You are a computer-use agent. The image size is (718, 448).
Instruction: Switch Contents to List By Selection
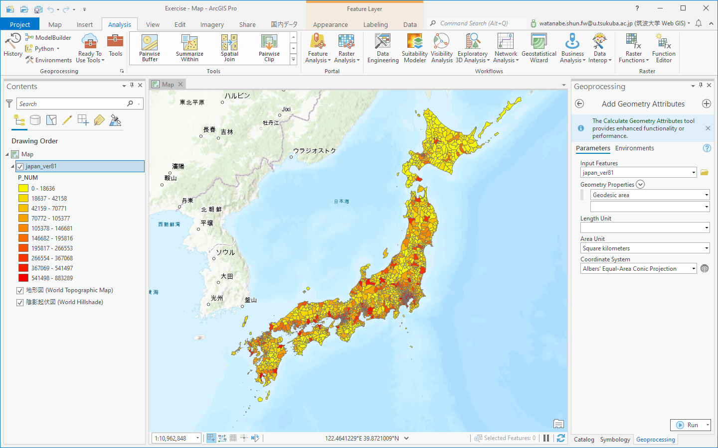point(51,120)
